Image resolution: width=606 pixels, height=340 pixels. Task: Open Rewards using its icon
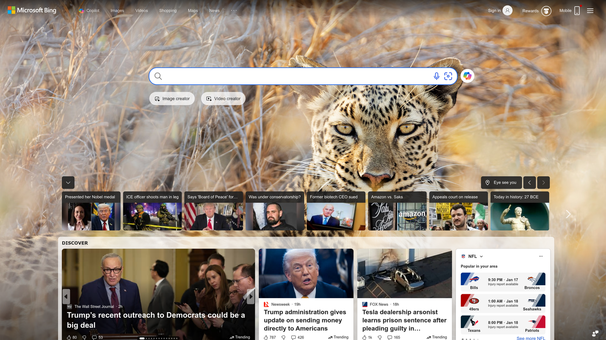click(x=546, y=11)
